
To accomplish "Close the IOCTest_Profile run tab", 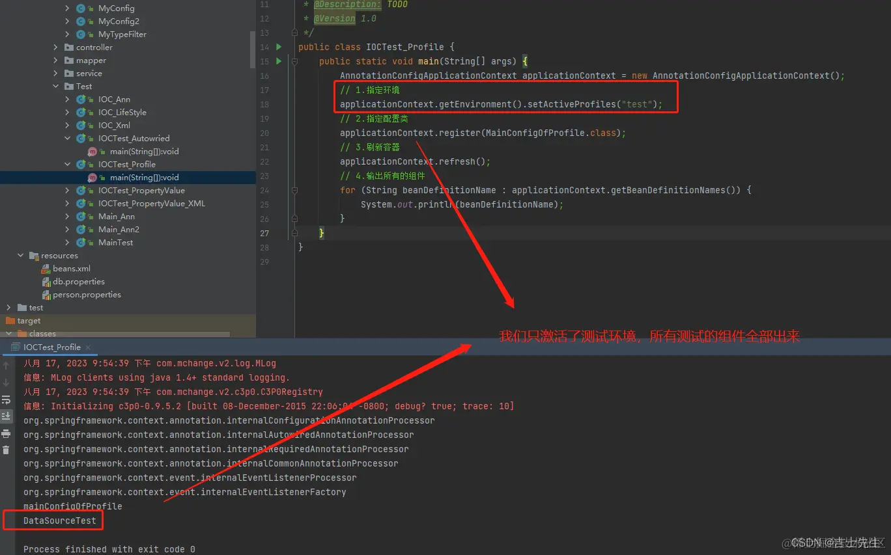I will pos(88,347).
